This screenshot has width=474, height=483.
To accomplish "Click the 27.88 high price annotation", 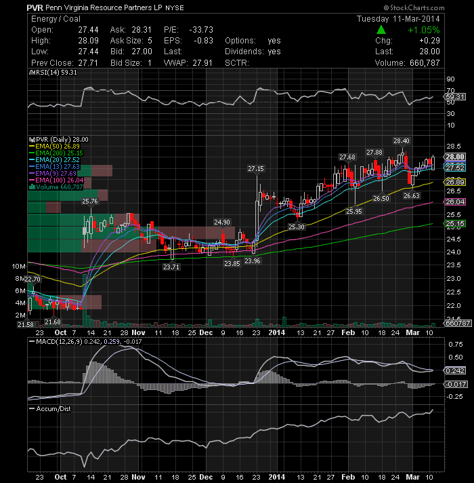I will click(x=374, y=153).
